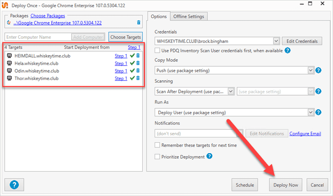Click the PDQ Deploy logo in title bar
Image resolution: width=333 pixels, height=196 pixels.
coord(5,5)
